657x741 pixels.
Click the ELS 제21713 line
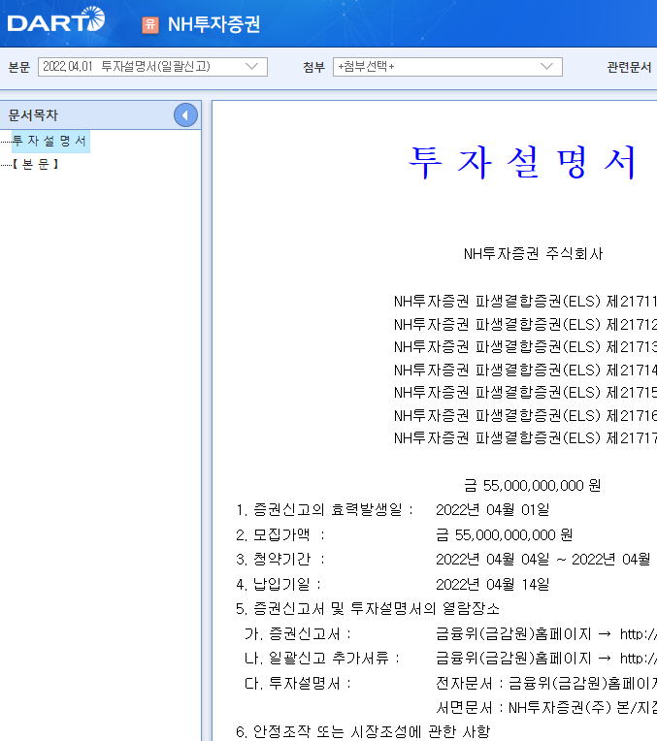(x=525, y=347)
